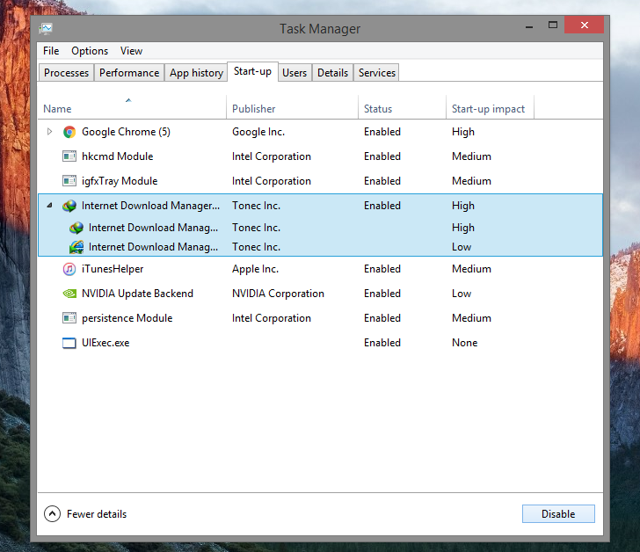Click the None impact value for UIExec.exe
This screenshot has height=552, width=640.
coord(464,343)
